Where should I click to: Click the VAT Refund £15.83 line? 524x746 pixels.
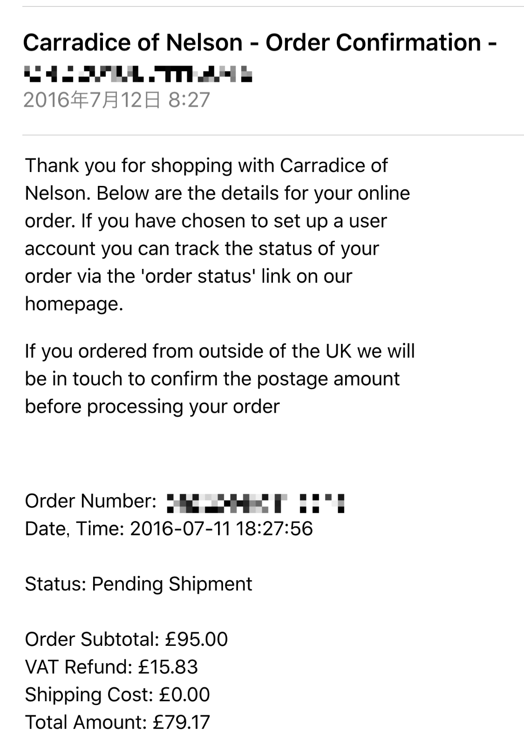pyautogui.click(x=111, y=667)
